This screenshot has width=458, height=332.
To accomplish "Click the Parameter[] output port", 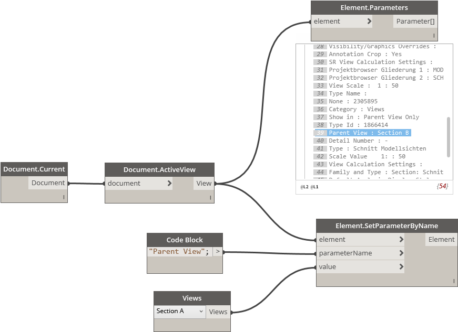I will [x=415, y=22].
